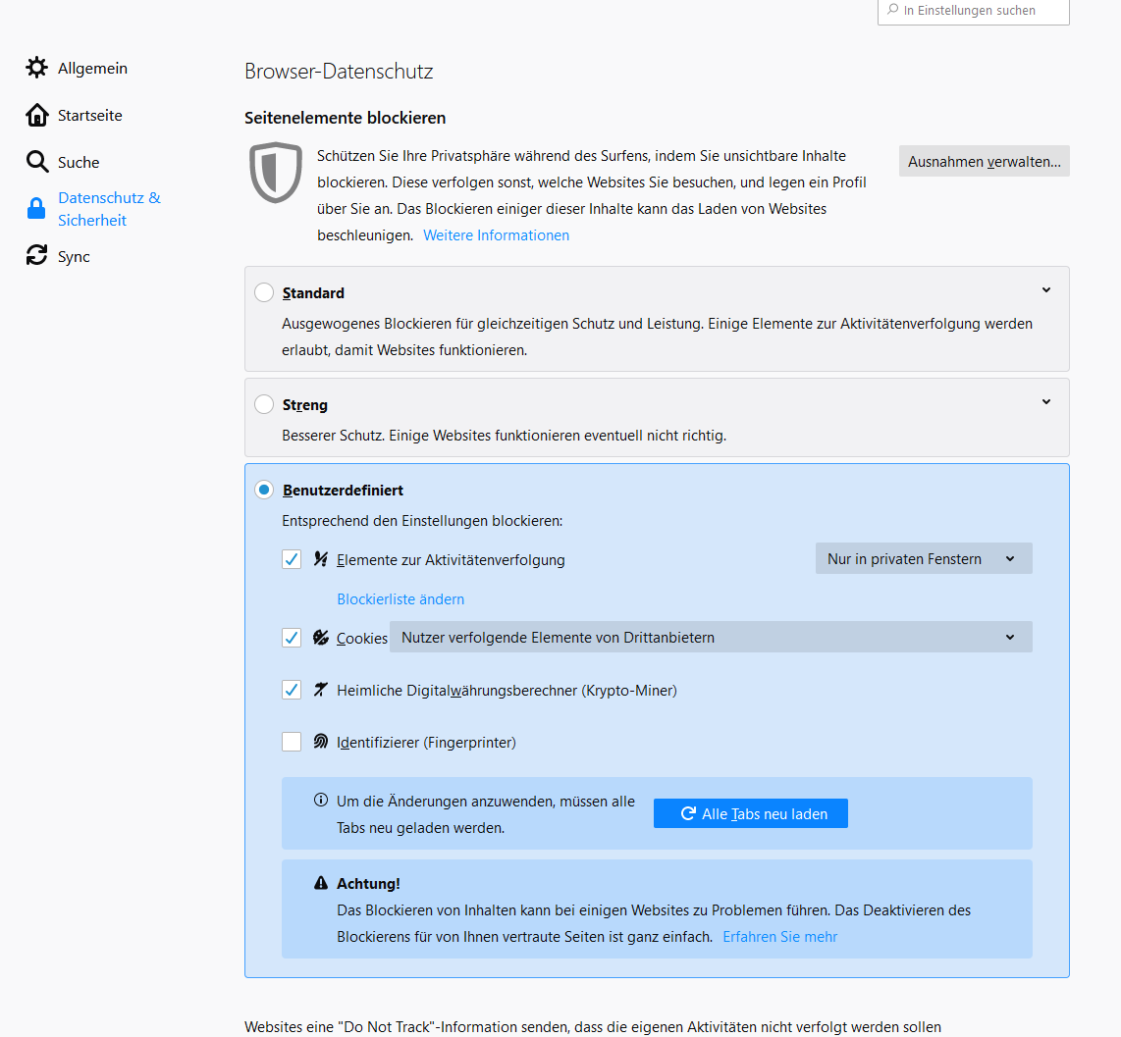Select the Standard radio button
The image size is (1121, 1037).
pos(264,292)
